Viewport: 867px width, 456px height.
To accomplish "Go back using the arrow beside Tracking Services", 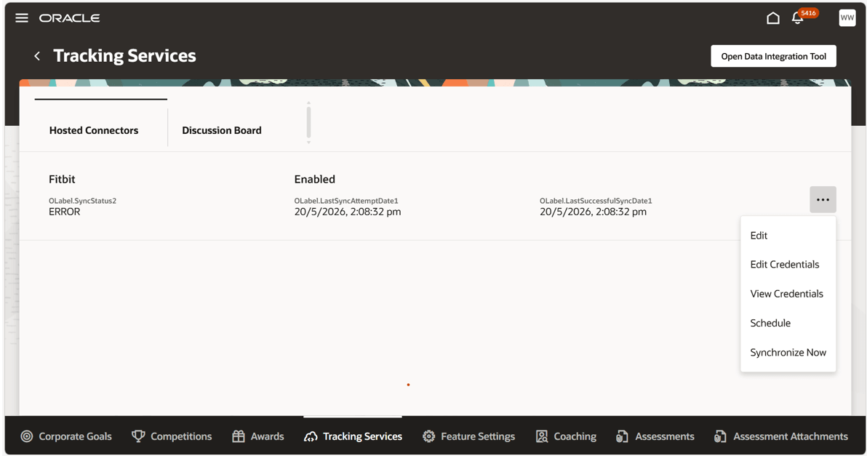I will [37, 56].
